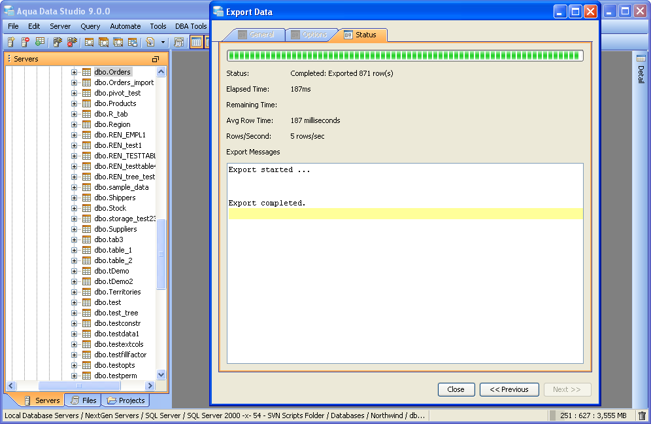Switch to the General tab in Export Data
651x424 pixels.
256,35
